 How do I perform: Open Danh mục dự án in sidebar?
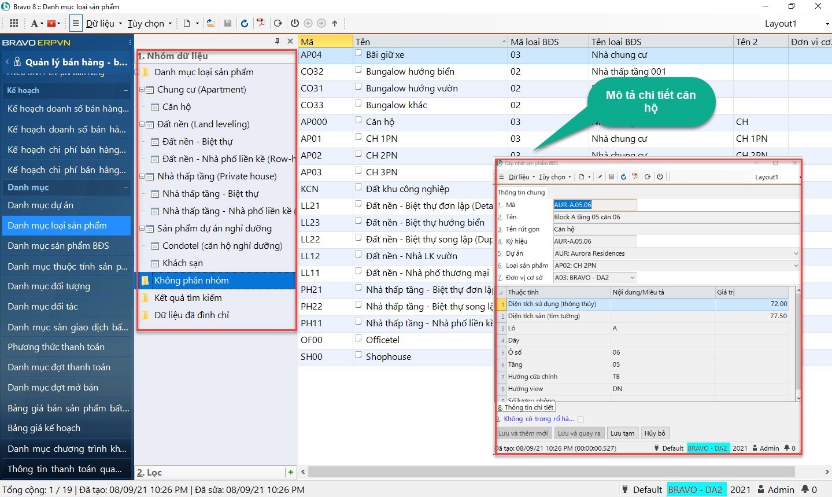pos(66,205)
